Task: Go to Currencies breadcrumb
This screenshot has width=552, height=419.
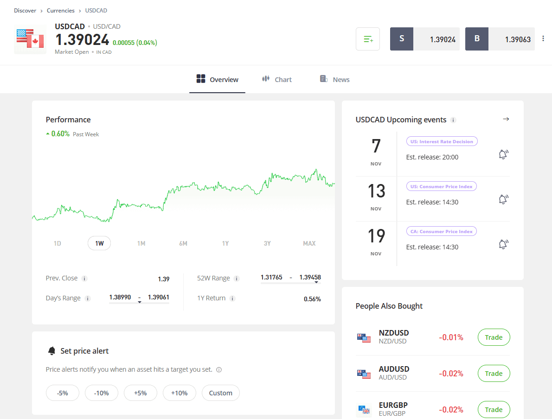Action: point(61,11)
